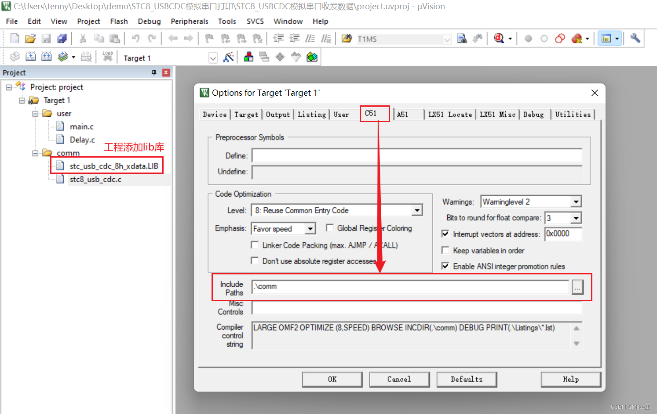The image size is (657, 414).
Task: Open Bits to round for float dropdown
Action: (576, 218)
